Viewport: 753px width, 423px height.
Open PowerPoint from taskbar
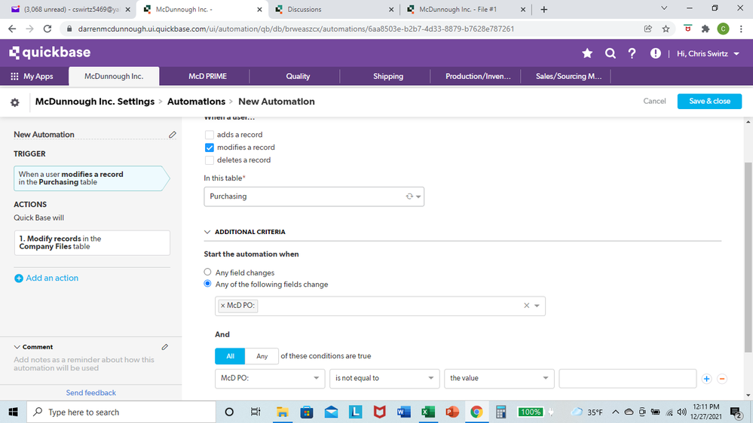452,412
